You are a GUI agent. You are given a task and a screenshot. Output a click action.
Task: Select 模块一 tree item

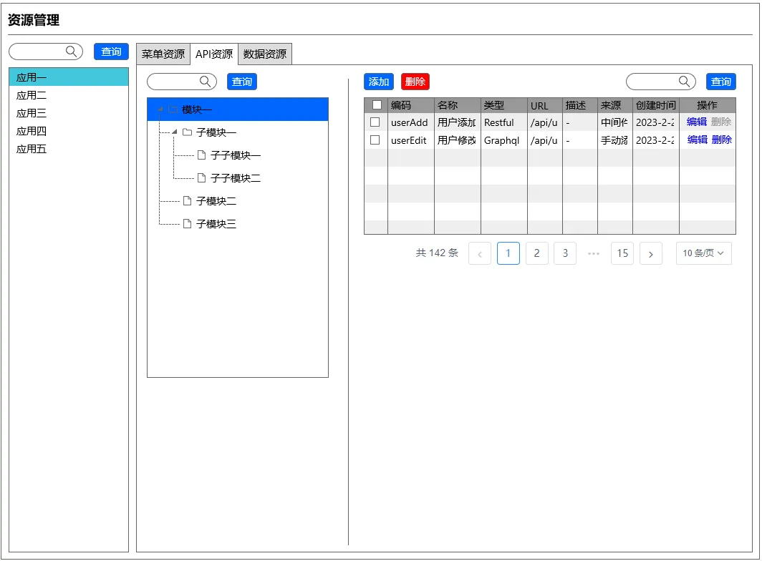pos(238,109)
